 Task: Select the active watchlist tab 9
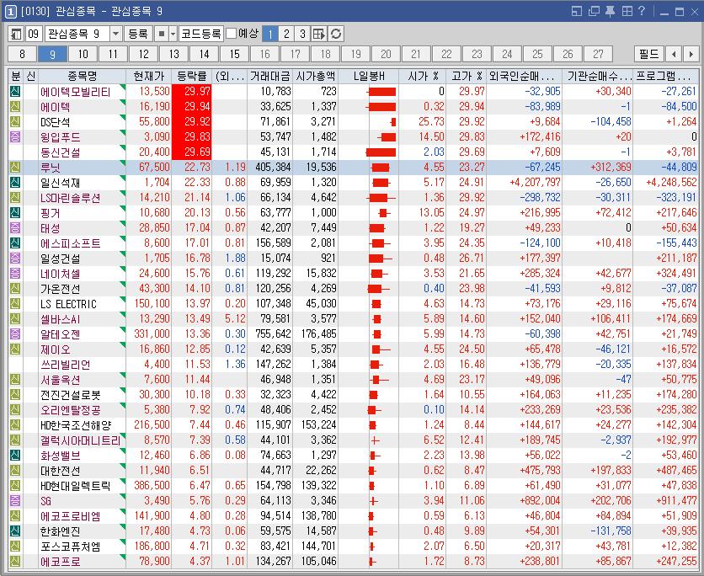point(52,55)
